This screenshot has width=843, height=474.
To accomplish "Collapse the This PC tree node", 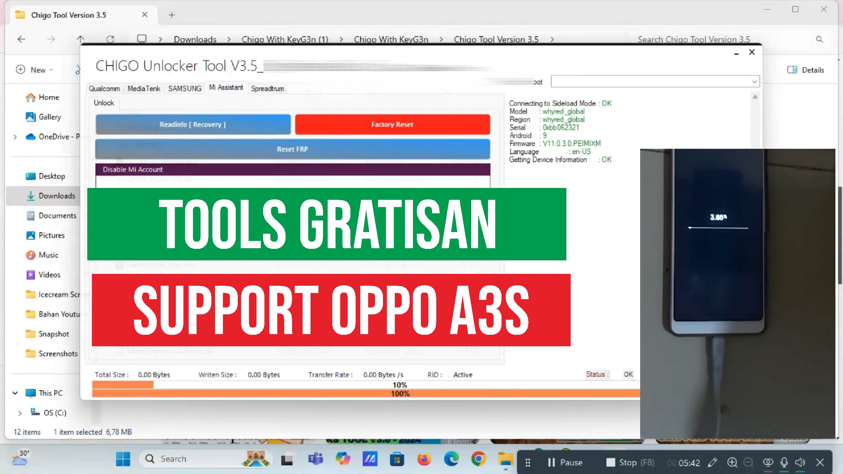I will pos(15,393).
